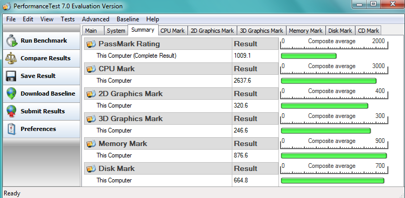This screenshot has width=405, height=198.
Task: Open the Advanced menu
Action: click(95, 19)
